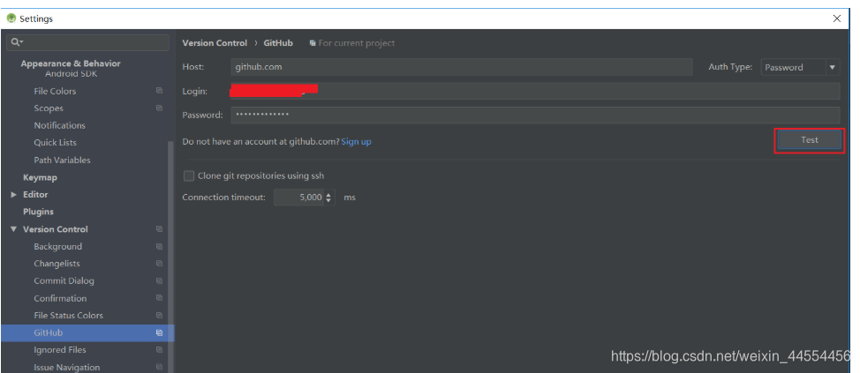Image resolution: width=860 pixels, height=373 pixels.
Task: Select Scopes in settings tree
Action: 49,108
